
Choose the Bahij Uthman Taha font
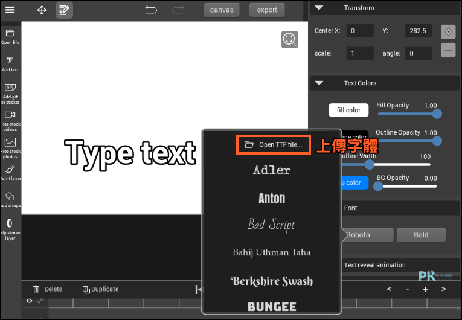[x=272, y=252]
